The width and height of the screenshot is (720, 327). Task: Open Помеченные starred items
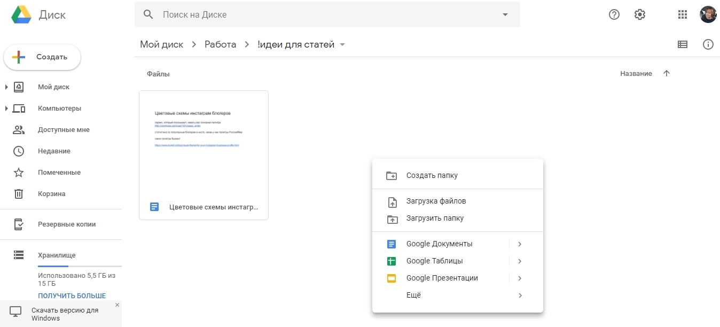[x=59, y=173]
